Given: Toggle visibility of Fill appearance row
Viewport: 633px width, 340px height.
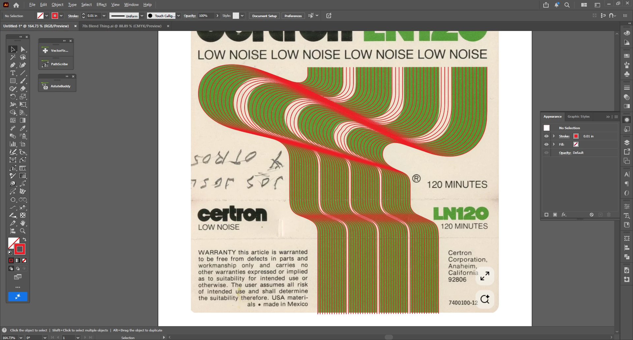Looking at the screenshot, I should [x=546, y=144].
